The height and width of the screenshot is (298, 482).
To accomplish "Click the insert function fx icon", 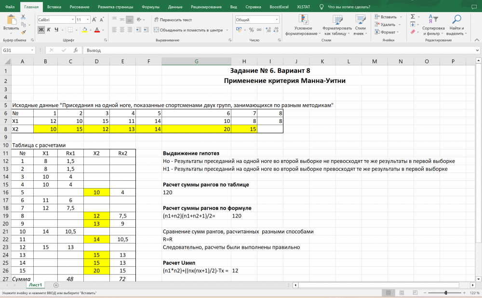I will [x=76, y=50].
